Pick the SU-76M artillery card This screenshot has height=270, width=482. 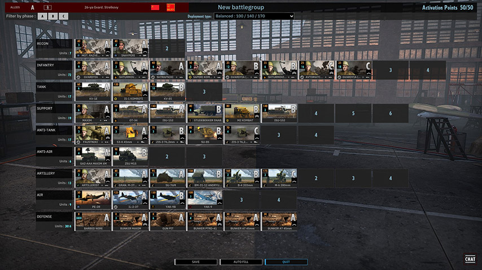coord(167,178)
